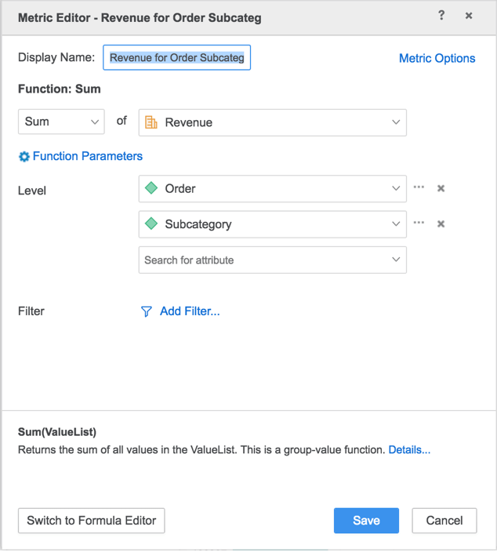
Task: Click the Display Name text field
Action: tap(176, 57)
